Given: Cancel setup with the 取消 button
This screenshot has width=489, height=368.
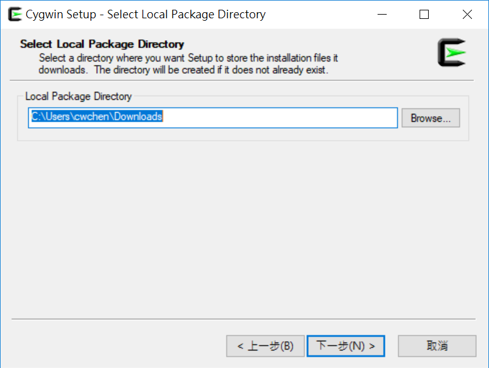Looking at the screenshot, I should pos(437,346).
